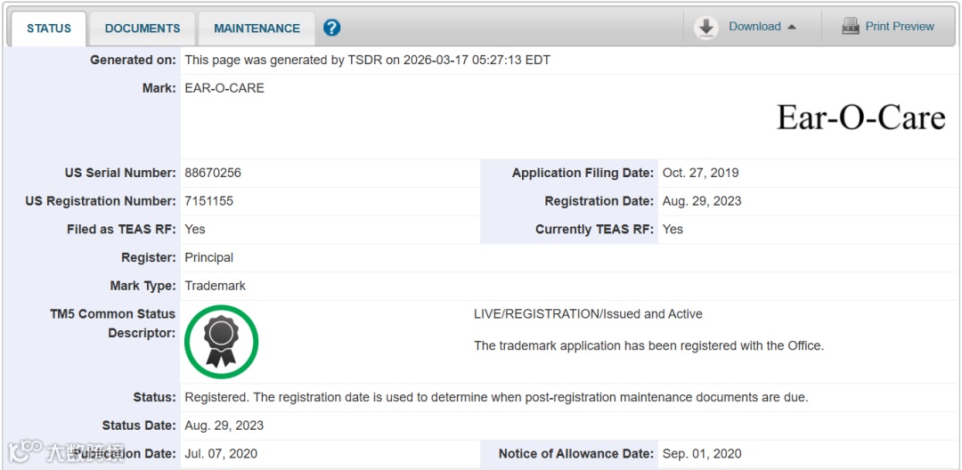Click the printer icon for Print Preview
The height and width of the screenshot is (470, 962).
[851, 27]
